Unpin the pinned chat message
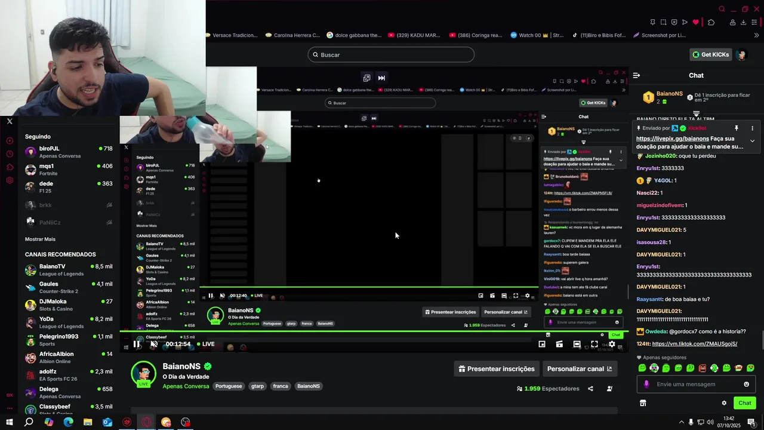764x430 pixels. point(737,128)
